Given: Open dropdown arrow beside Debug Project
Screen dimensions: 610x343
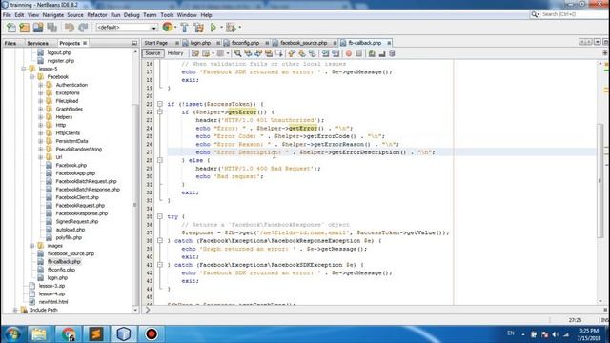Looking at the screenshot, I should [x=239, y=28].
